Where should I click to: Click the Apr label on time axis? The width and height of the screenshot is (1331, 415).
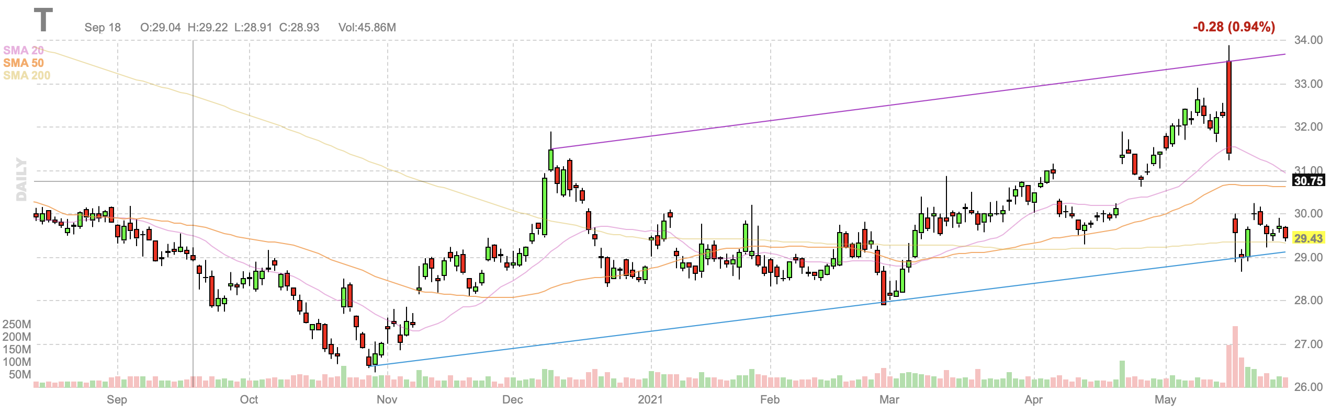(1033, 400)
